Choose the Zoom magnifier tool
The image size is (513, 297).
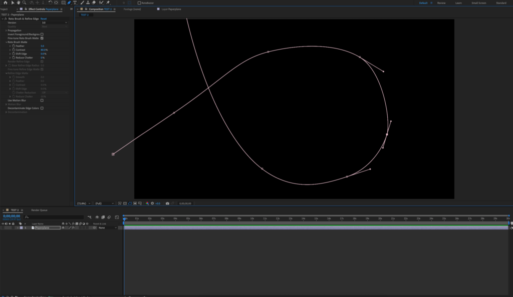coord(25,2)
